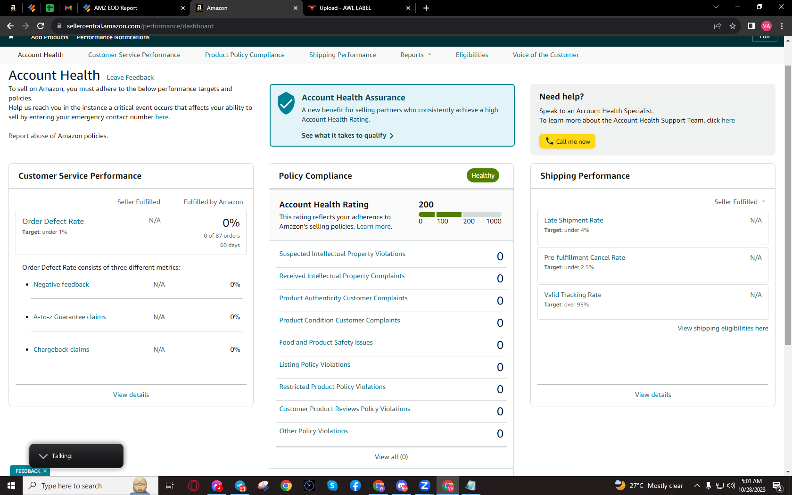
Task: Select the Account Health tab
Action: (x=41, y=55)
